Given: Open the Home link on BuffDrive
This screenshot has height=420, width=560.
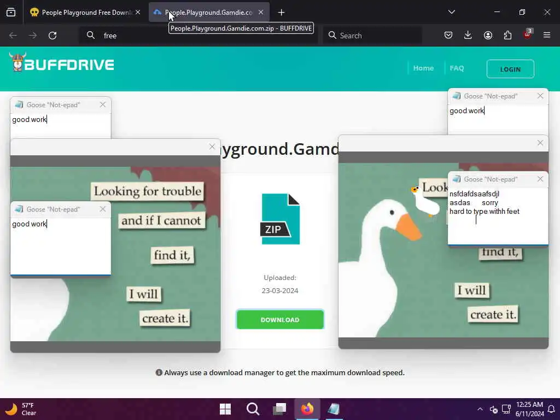Looking at the screenshot, I should [424, 68].
